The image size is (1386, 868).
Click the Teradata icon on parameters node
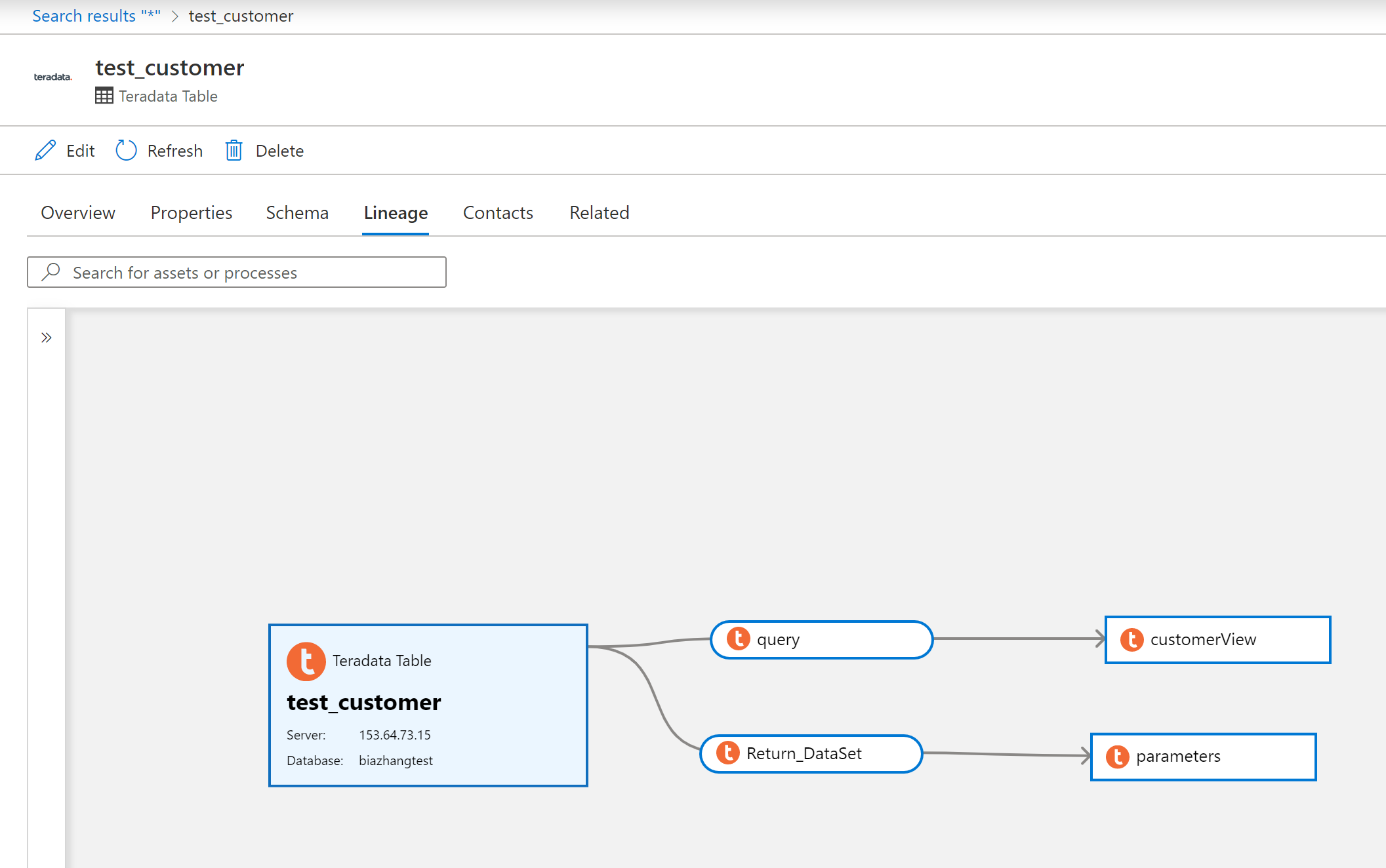[1117, 755]
